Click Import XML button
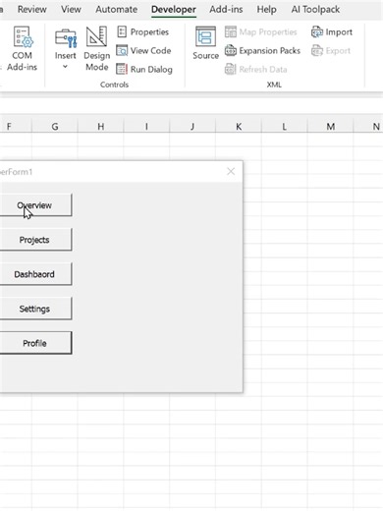Image resolution: width=383 pixels, height=511 pixels. pyautogui.click(x=332, y=32)
